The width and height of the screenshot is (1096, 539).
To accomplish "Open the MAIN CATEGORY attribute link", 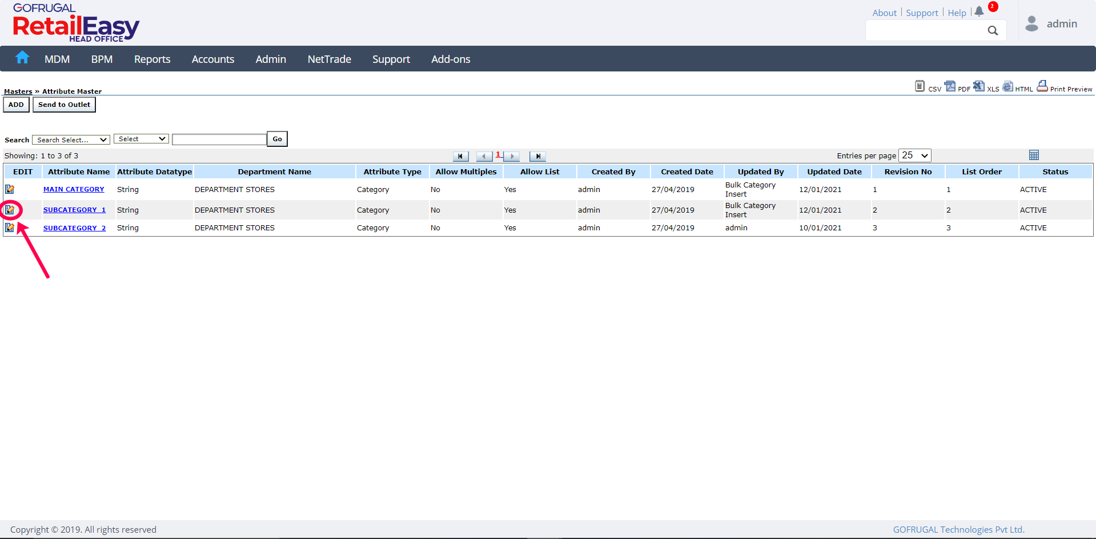I will [74, 189].
